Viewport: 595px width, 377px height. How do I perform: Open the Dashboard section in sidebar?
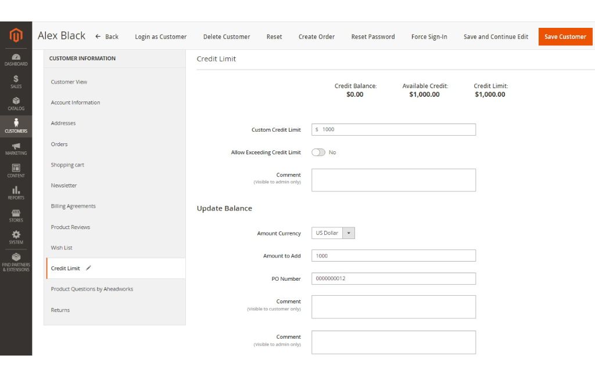point(16,60)
